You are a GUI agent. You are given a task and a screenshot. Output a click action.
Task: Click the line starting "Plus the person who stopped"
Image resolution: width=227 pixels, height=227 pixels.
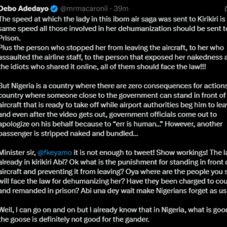112,47
